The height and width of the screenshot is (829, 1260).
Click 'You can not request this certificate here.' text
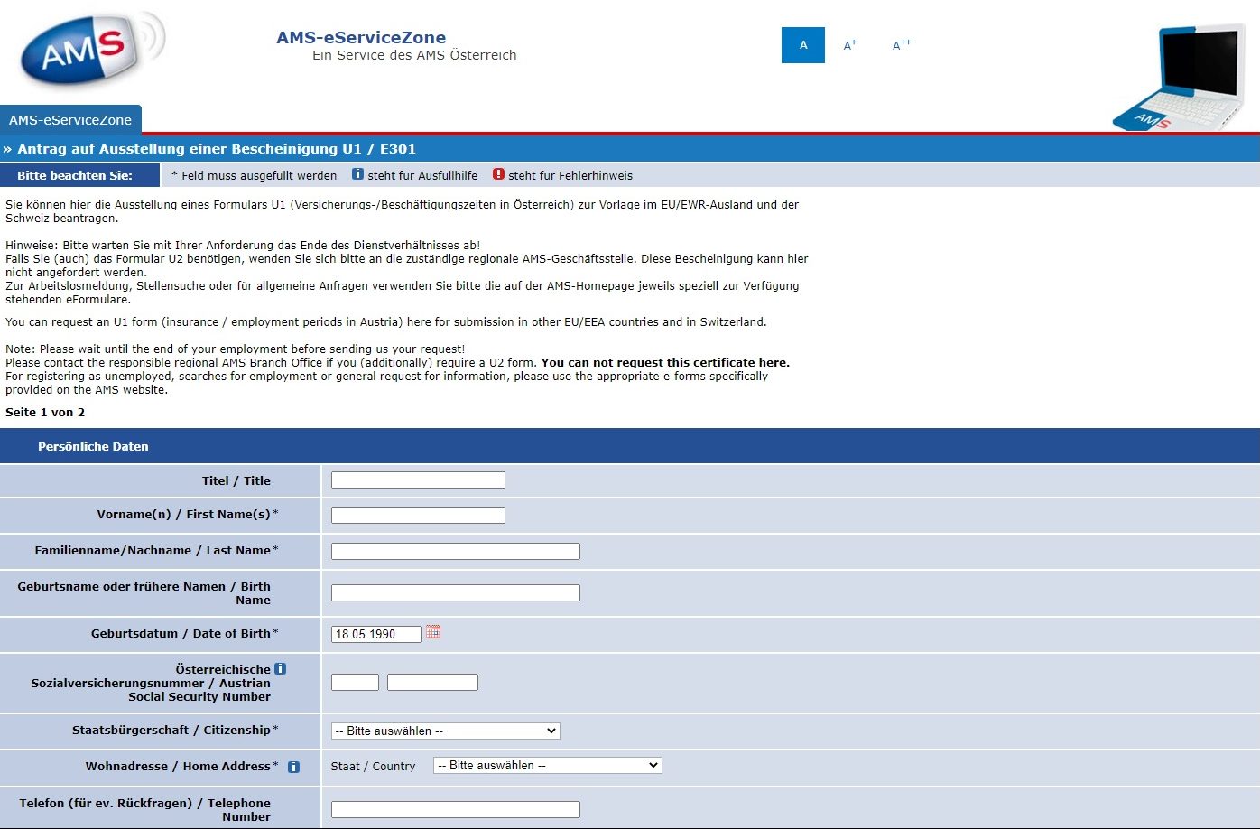(x=665, y=363)
